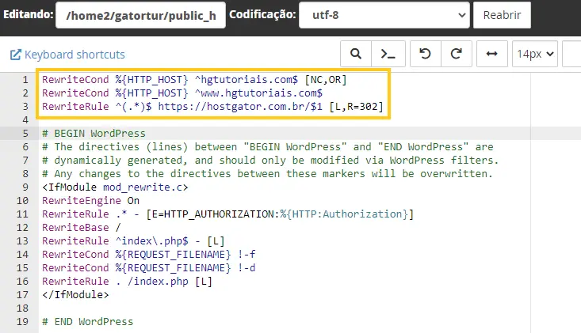
Task: Undo the last edit
Action: (425, 54)
